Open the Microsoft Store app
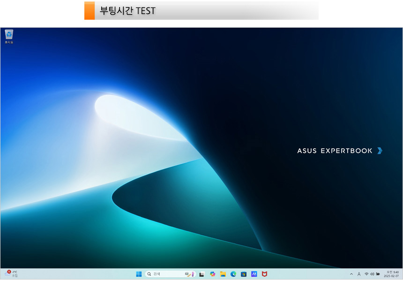Image resolution: width=403 pixels, height=281 pixels. point(244,274)
